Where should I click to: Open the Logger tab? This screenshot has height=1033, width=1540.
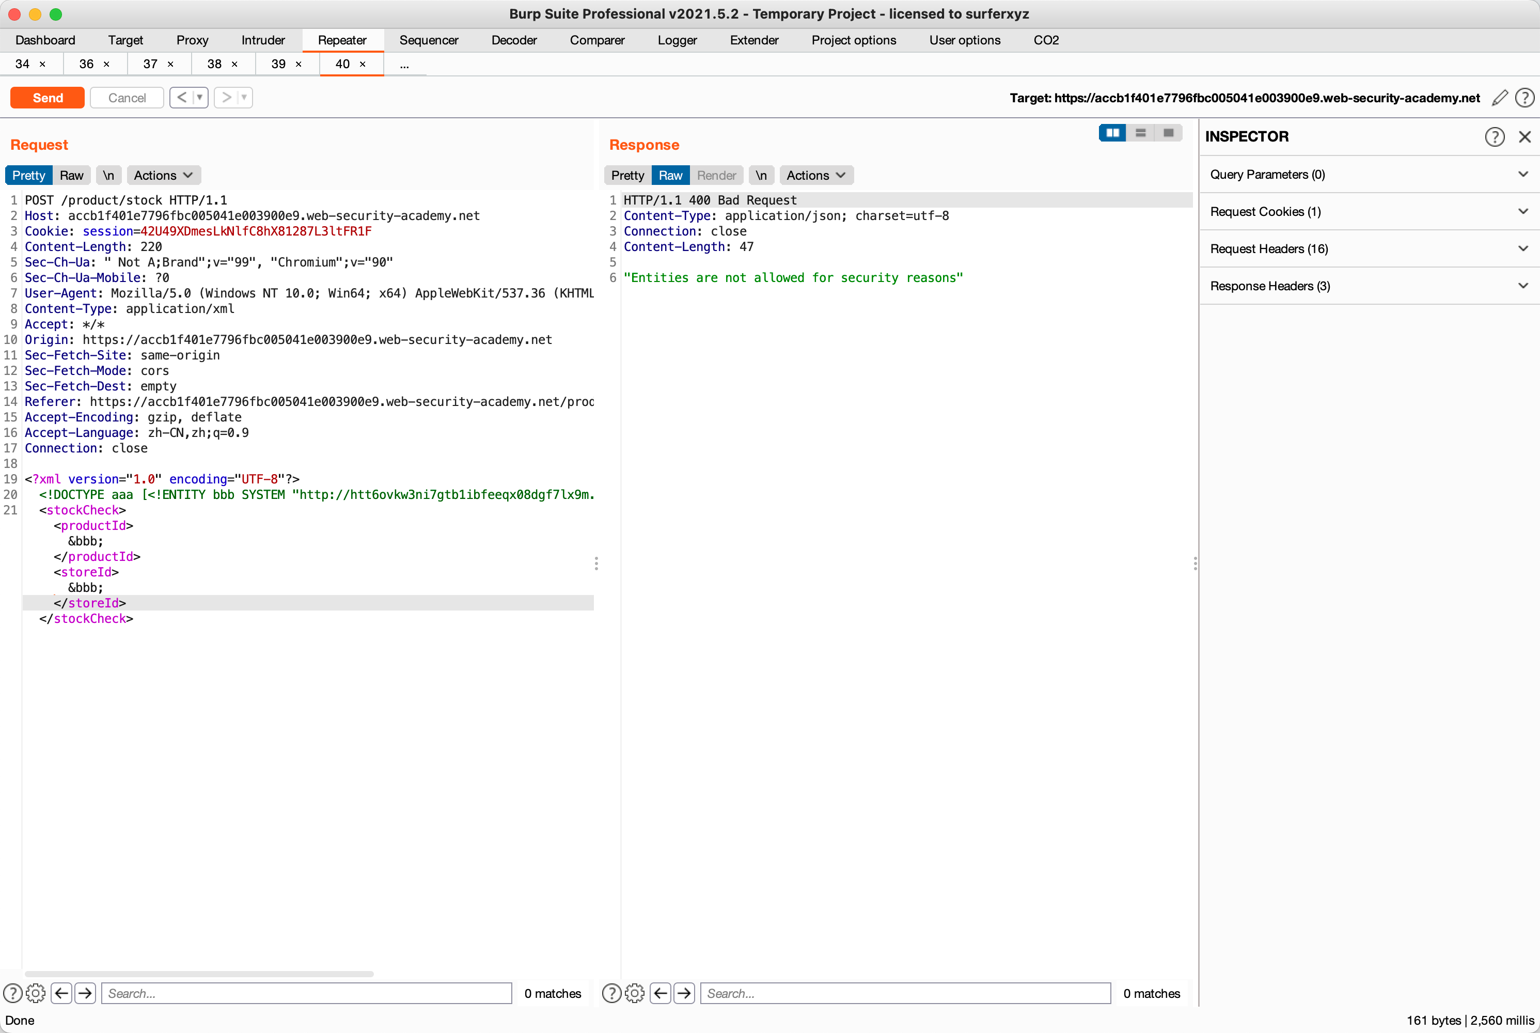[677, 40]
